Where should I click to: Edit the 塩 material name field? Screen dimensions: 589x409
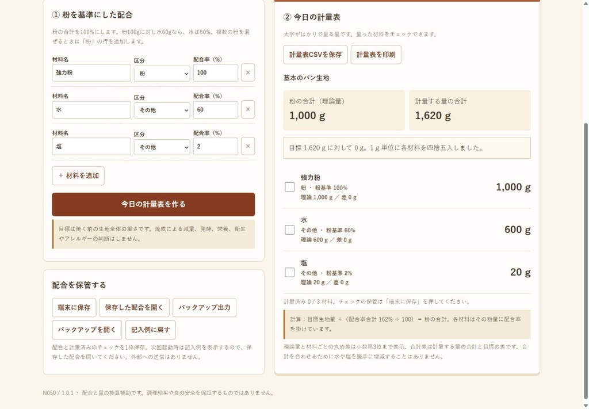[91, 147]
